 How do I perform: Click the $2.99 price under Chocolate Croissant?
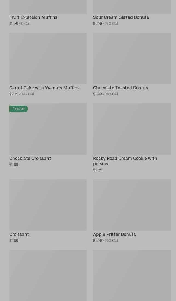pos(14,165)
